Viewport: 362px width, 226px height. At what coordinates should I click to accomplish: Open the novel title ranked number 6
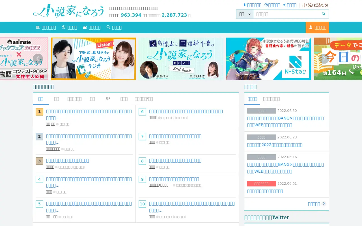pos(186,111)
